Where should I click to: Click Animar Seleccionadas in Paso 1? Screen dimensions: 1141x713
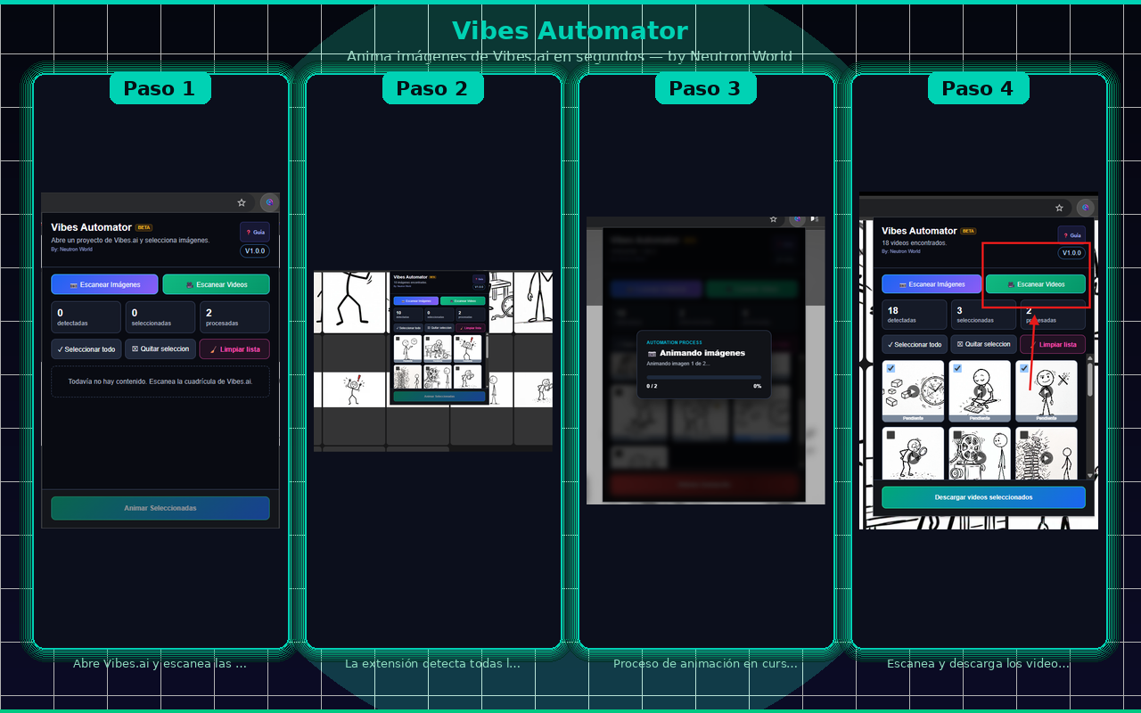tap(160, 508)
